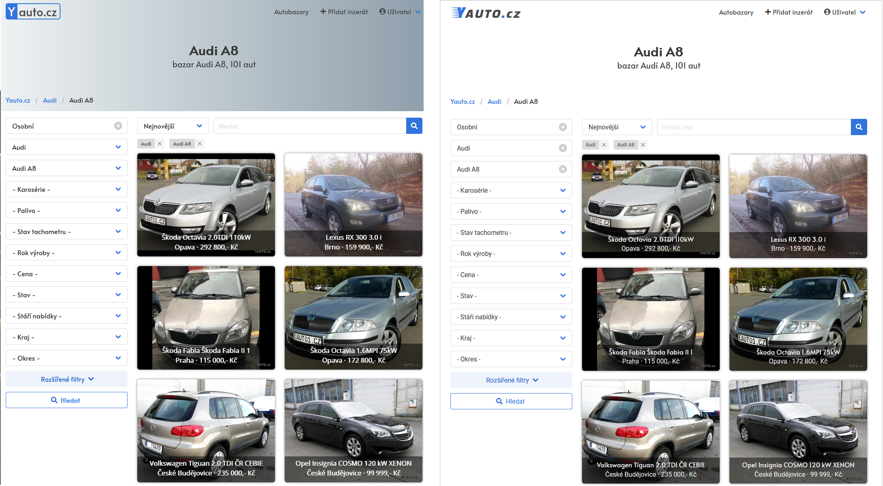Image resolution: width=883 pixels, height=486 pixels.
Task: Click the YAUTO.cz logo on right page
Action: [486, 13]
